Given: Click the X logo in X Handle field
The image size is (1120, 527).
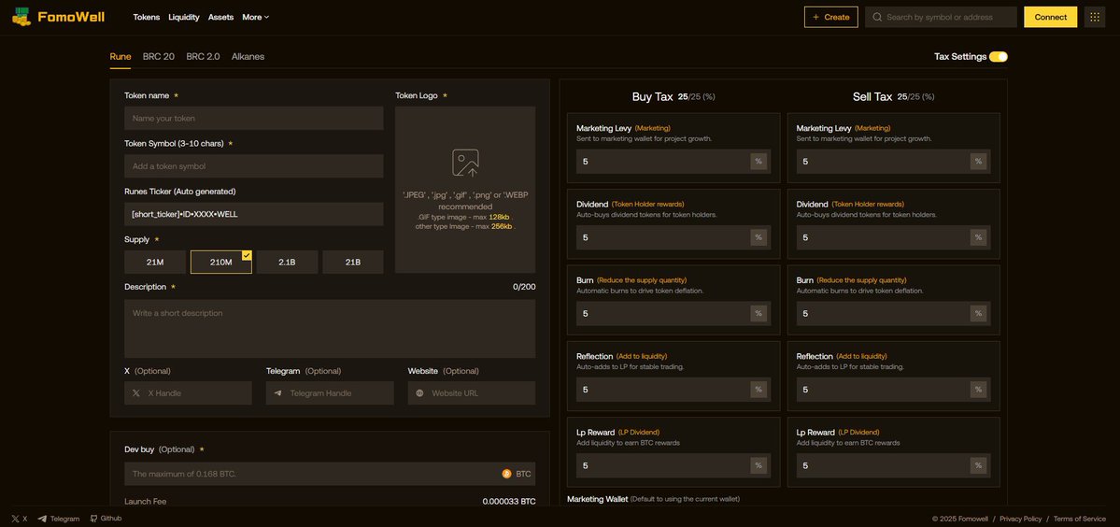Looking at the screenshot, I should pos(136,392).
